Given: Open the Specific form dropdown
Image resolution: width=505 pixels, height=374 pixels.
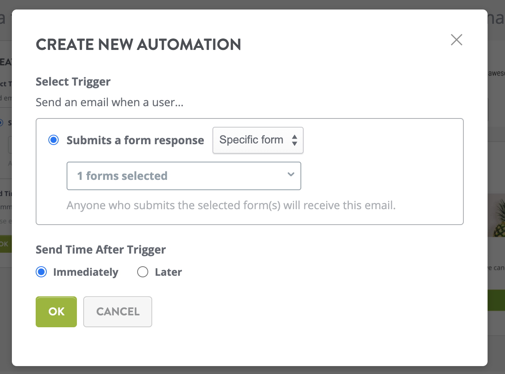Looking at the screenshot, I should coord(258,140).
